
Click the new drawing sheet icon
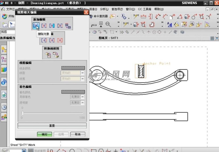(5, 25)
